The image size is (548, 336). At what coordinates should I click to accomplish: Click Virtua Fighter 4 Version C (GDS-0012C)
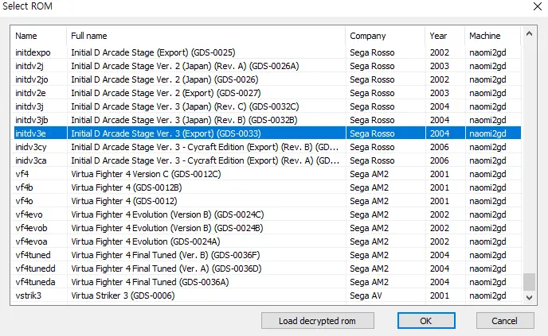pyautogui.click(x=146, y=174)
